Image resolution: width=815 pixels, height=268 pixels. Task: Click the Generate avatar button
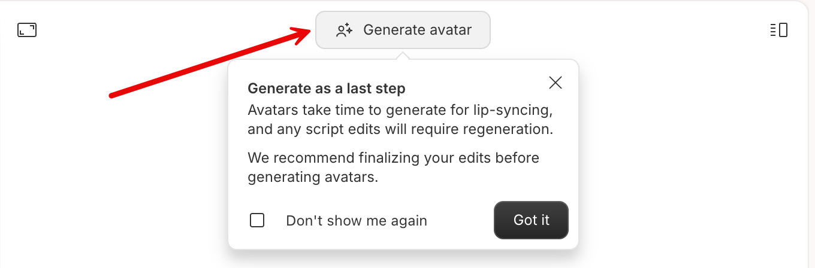click(403, 30)
